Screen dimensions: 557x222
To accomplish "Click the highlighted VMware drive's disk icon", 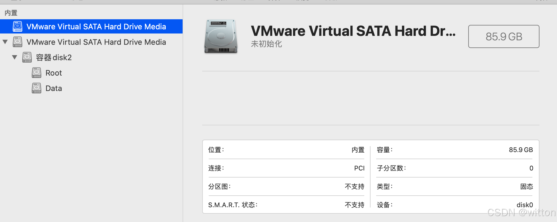I will pyautogui.click(x=18, y=26).
